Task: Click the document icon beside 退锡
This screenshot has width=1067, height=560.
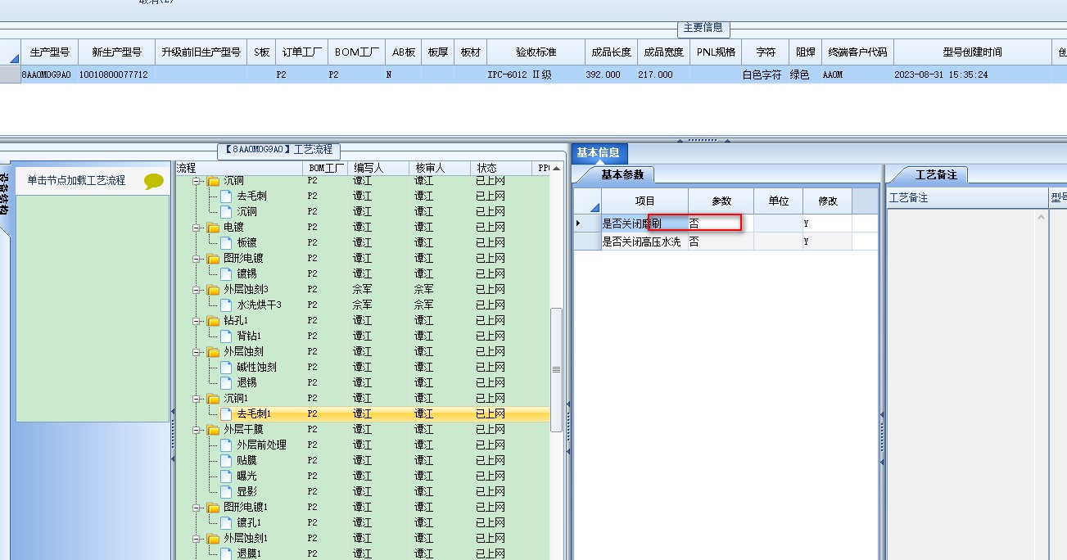Action: 226,383
